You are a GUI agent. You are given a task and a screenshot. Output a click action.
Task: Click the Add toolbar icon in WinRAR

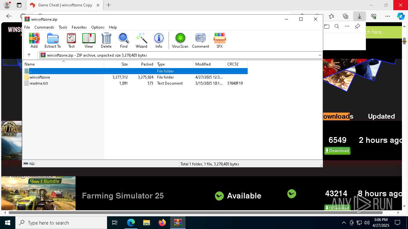point(34,40)
